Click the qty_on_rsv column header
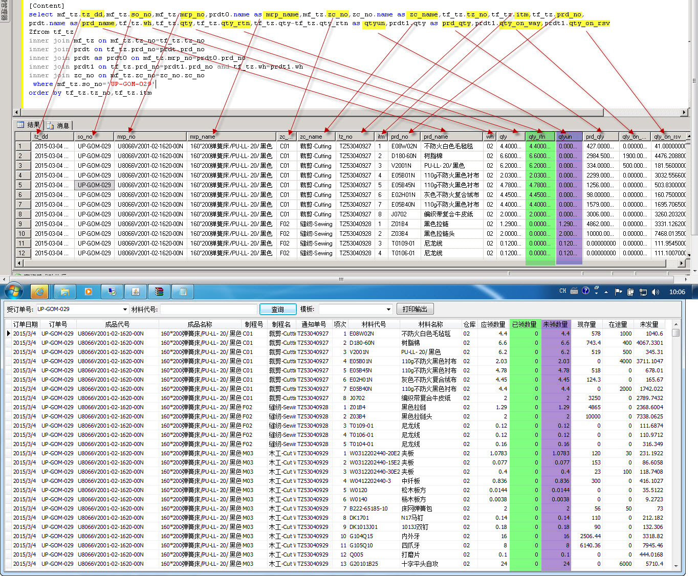 click(669, 137)
